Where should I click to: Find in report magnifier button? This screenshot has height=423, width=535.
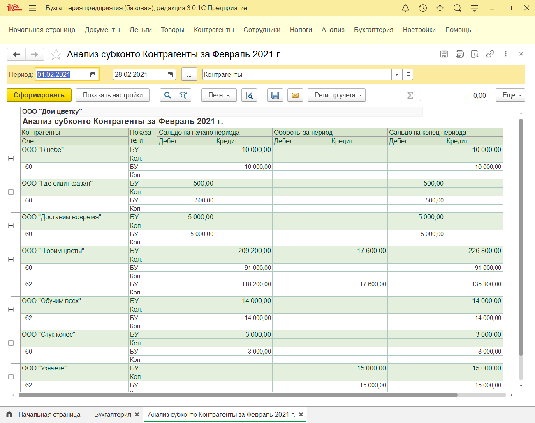(168, 95)
